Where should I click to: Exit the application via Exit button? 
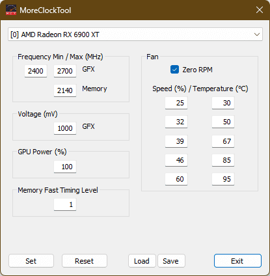[237, 261]
